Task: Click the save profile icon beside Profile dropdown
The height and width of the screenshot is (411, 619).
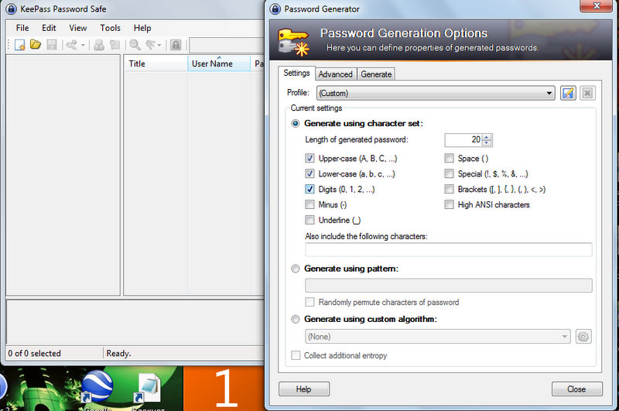Action: 568,93
